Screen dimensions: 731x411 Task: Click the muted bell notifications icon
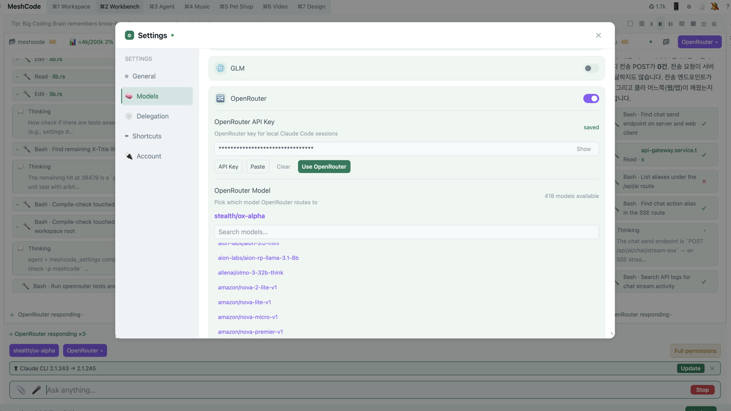click(715, 6)
